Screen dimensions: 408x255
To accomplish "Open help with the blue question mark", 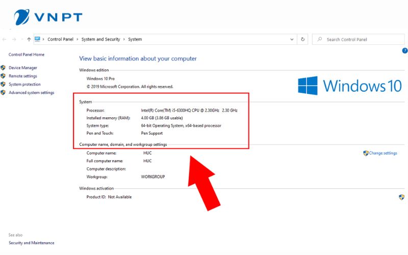I will coord(404,50).
